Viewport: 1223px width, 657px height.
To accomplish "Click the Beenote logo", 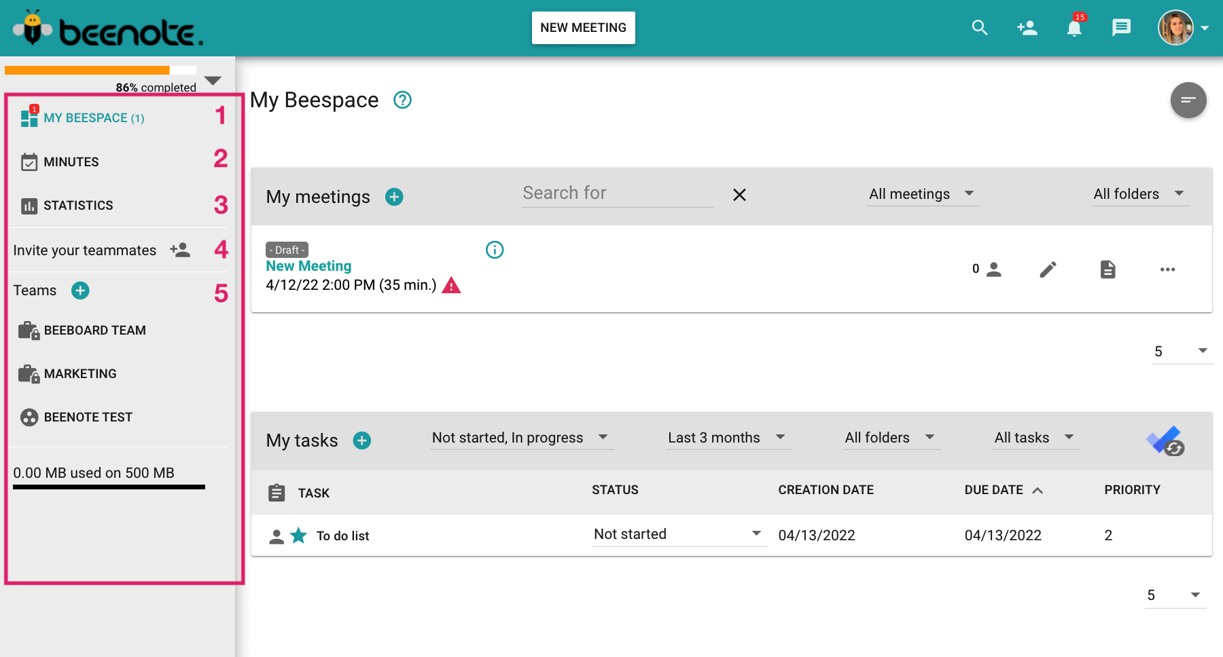I will click(x=108, y=29).
